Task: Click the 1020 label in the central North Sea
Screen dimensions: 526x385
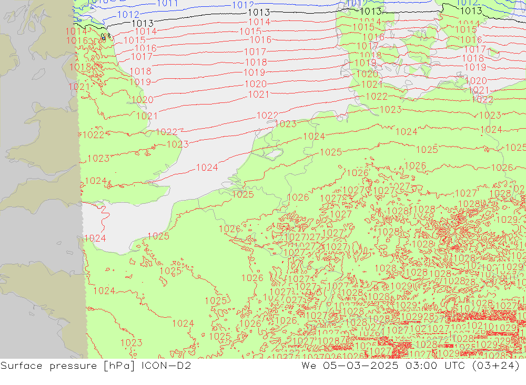Action: [256, 84]
